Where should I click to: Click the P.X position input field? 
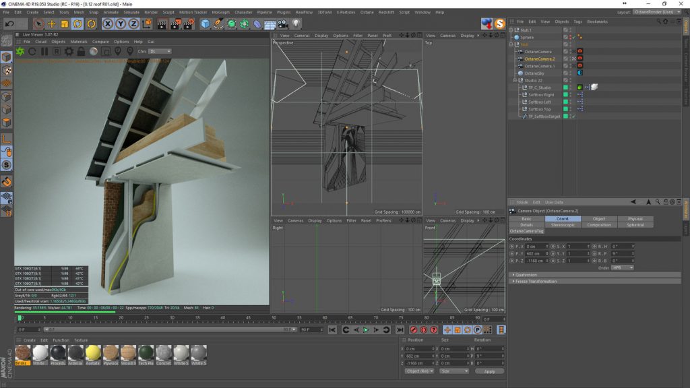coord(536,247)
